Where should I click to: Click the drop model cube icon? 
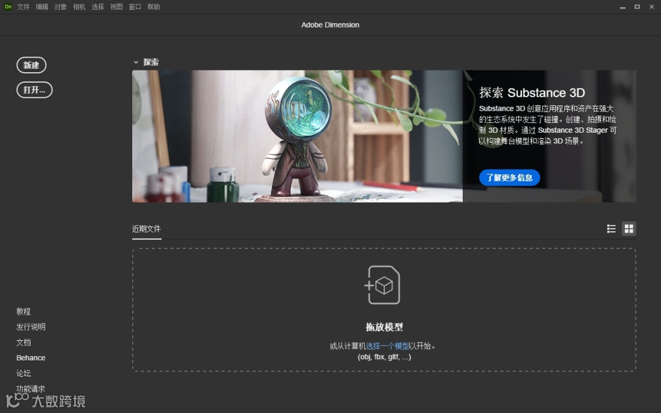[383, 285]
